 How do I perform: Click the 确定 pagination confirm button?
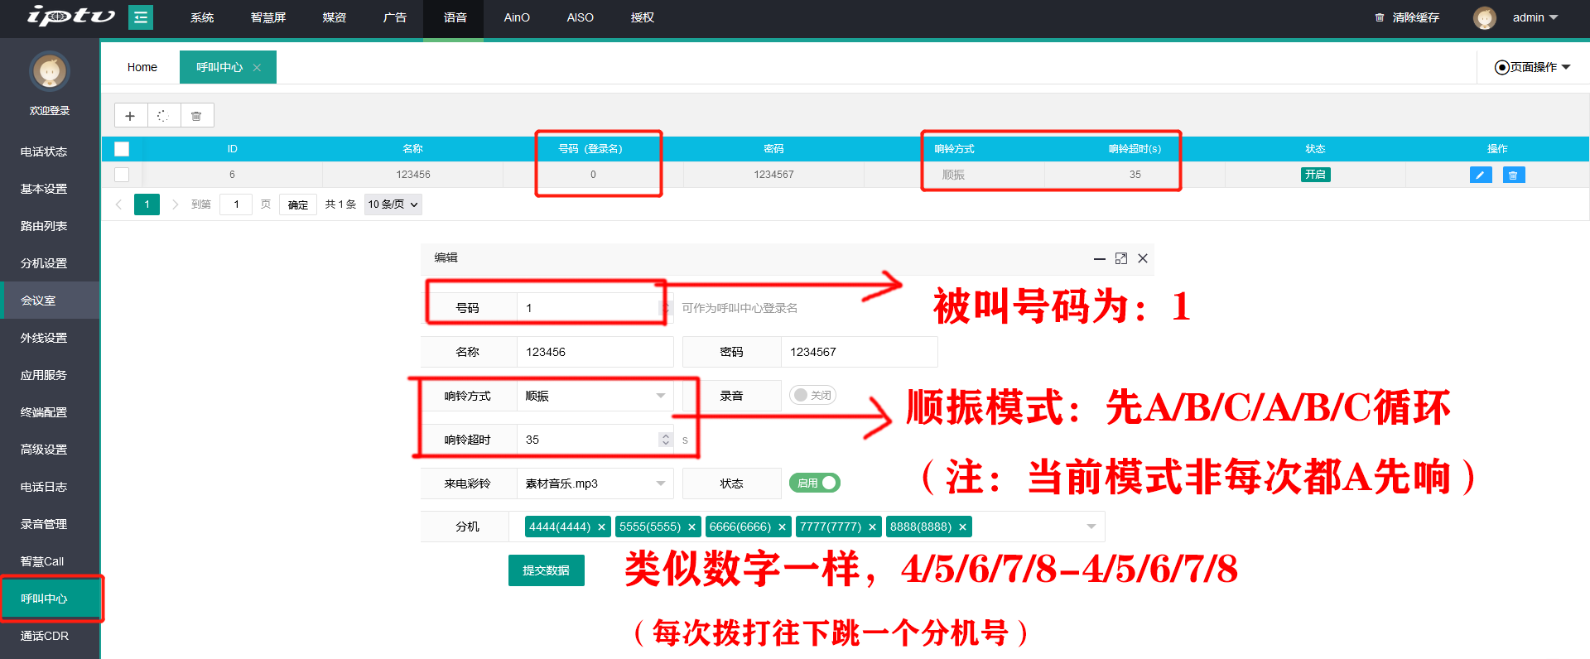[x=298, y=204]
